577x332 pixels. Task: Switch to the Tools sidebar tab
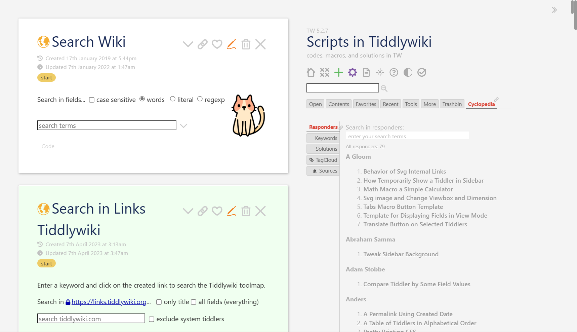(x=411, y=104)
